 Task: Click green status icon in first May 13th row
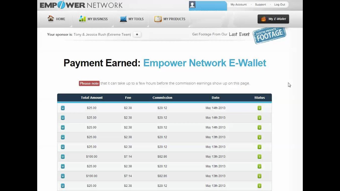coord(260,137)
